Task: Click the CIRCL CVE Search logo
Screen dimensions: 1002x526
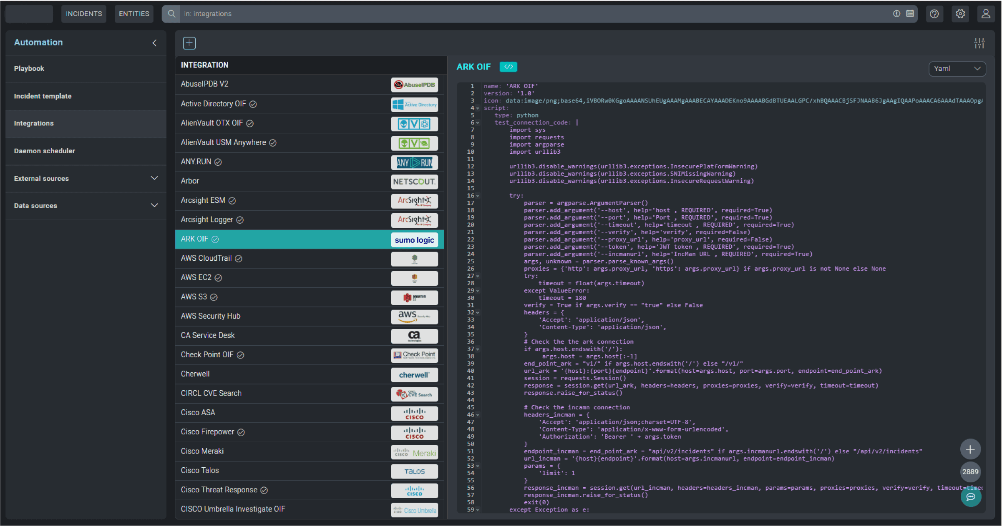Action: tap(415, 394)
